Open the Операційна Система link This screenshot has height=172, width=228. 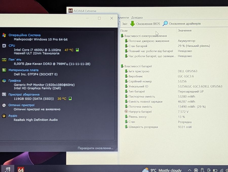24,35
